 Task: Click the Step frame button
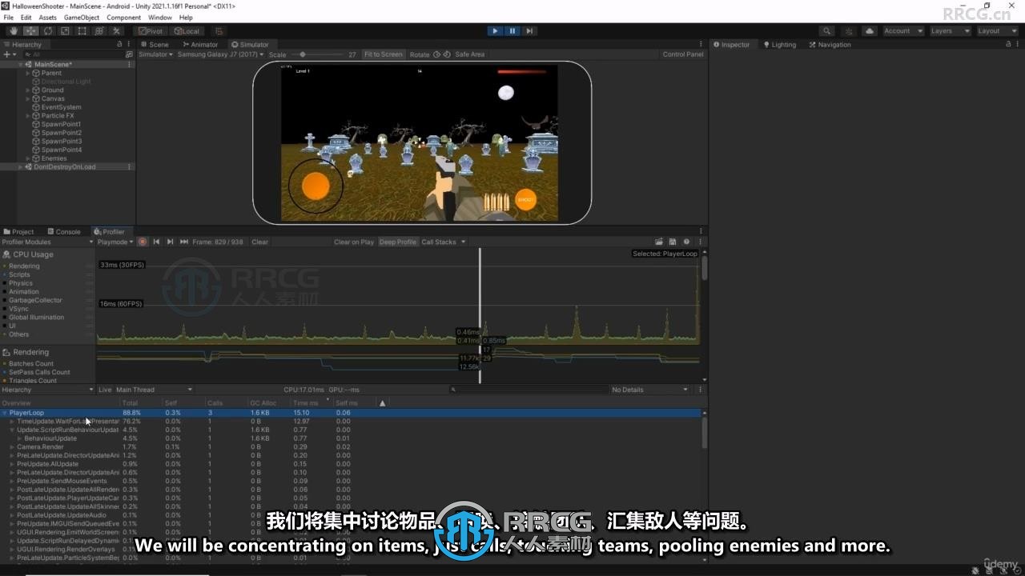529,31
